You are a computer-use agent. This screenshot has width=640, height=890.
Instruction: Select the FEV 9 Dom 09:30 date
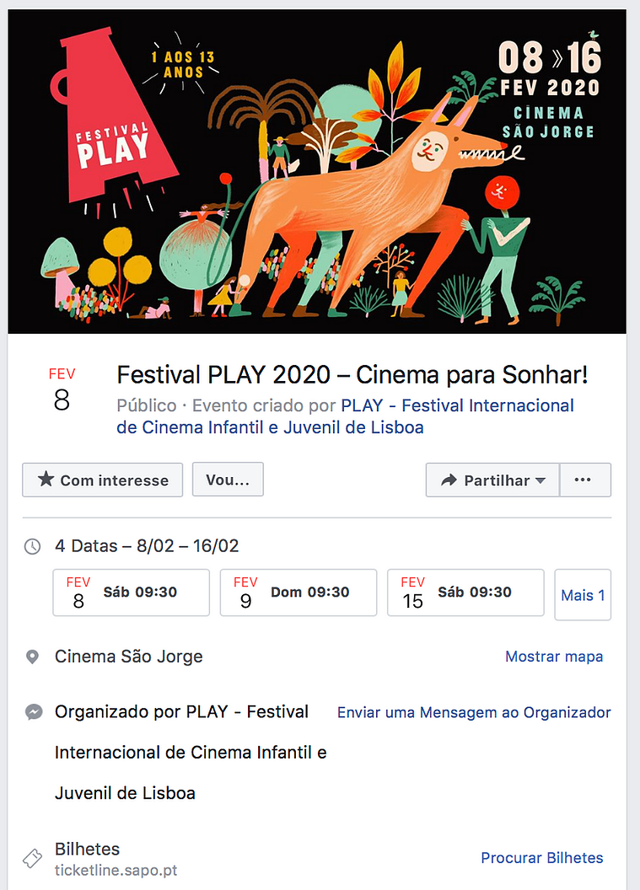[x=298, y=592]
